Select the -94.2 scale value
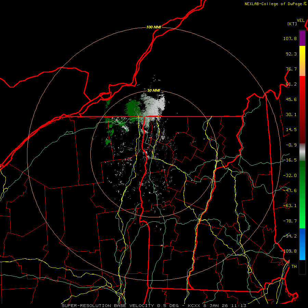 pyautogui.click(x=290, y=236)
